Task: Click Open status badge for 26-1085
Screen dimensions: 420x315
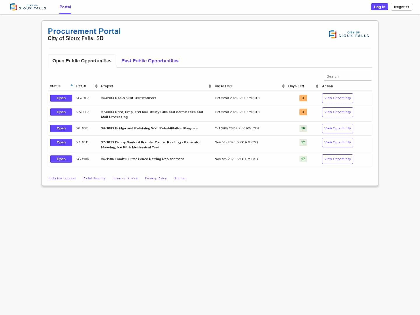Action: (61, 128)
